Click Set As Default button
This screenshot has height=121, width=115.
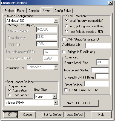pyautogui.click(x=53, y=115)
